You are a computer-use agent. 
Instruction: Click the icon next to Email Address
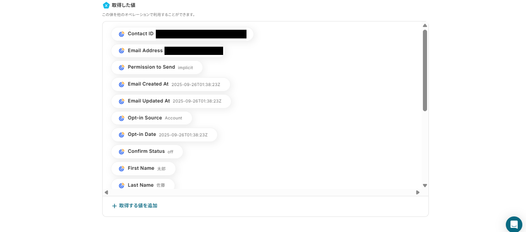[x=121, y=51]
